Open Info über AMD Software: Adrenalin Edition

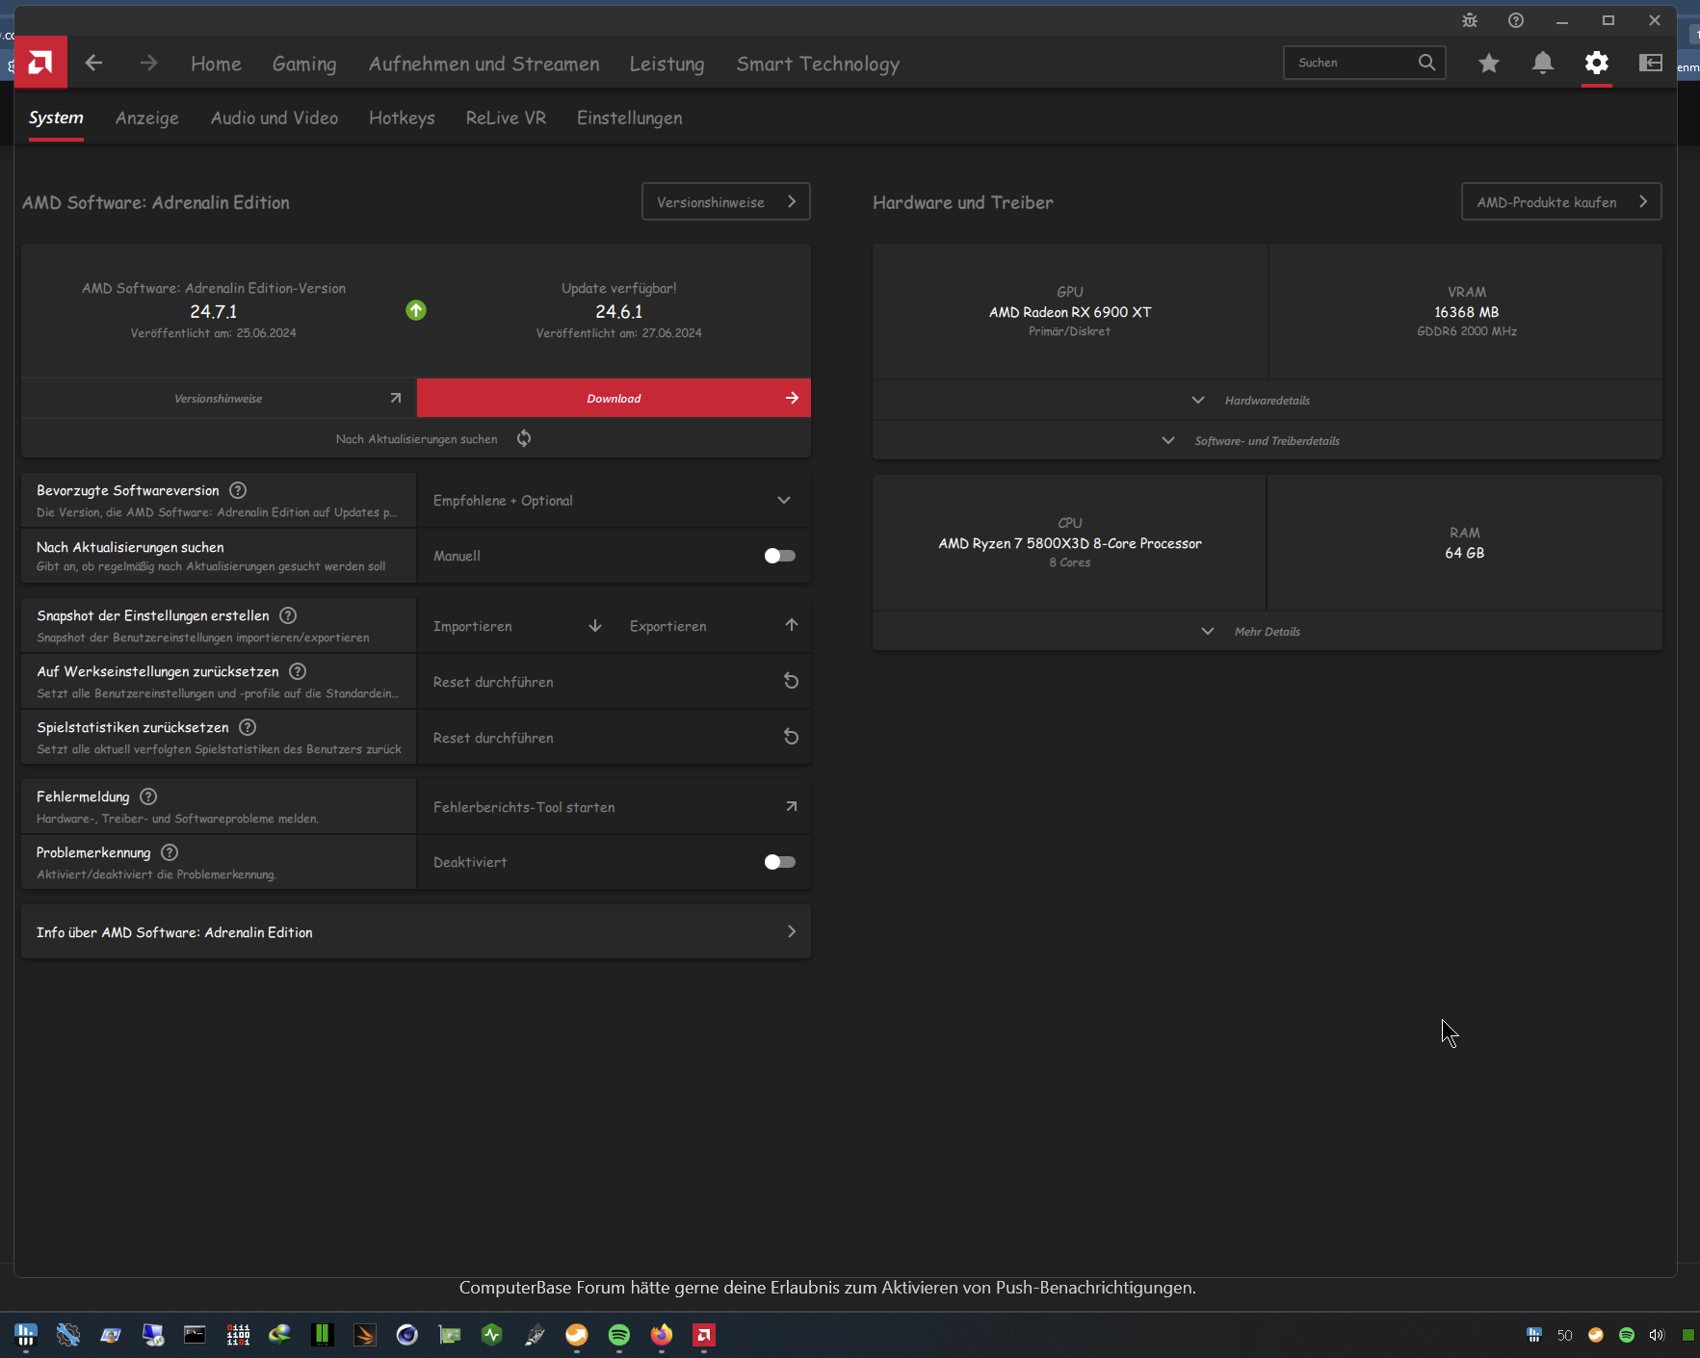416,931
